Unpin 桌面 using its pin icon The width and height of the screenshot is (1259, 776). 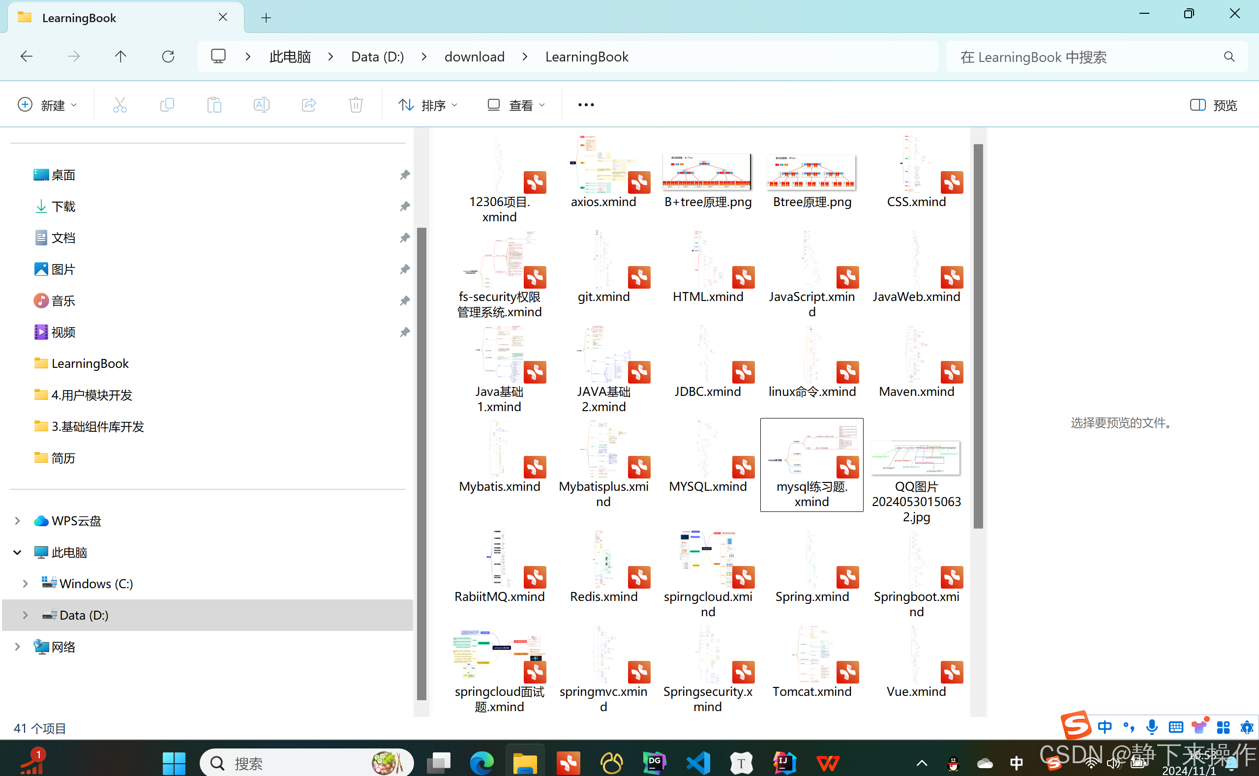coord(404,175)
